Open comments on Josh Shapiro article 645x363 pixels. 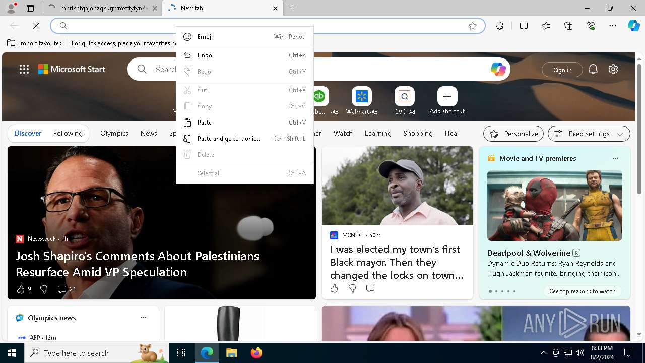66,289
